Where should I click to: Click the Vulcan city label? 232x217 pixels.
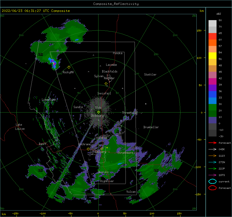(131, 192)
